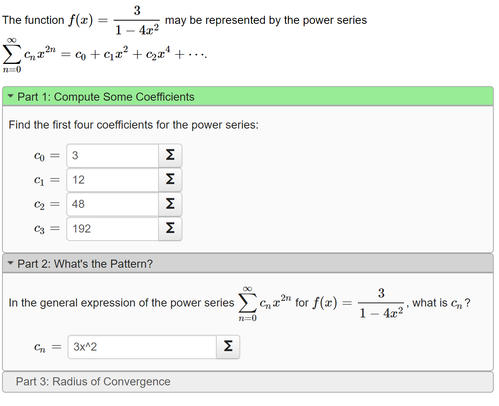The image size is (499, 406).
Task: Click the c3 answer field showing 192
Action: pyautogui.click(x=112, y=229)
